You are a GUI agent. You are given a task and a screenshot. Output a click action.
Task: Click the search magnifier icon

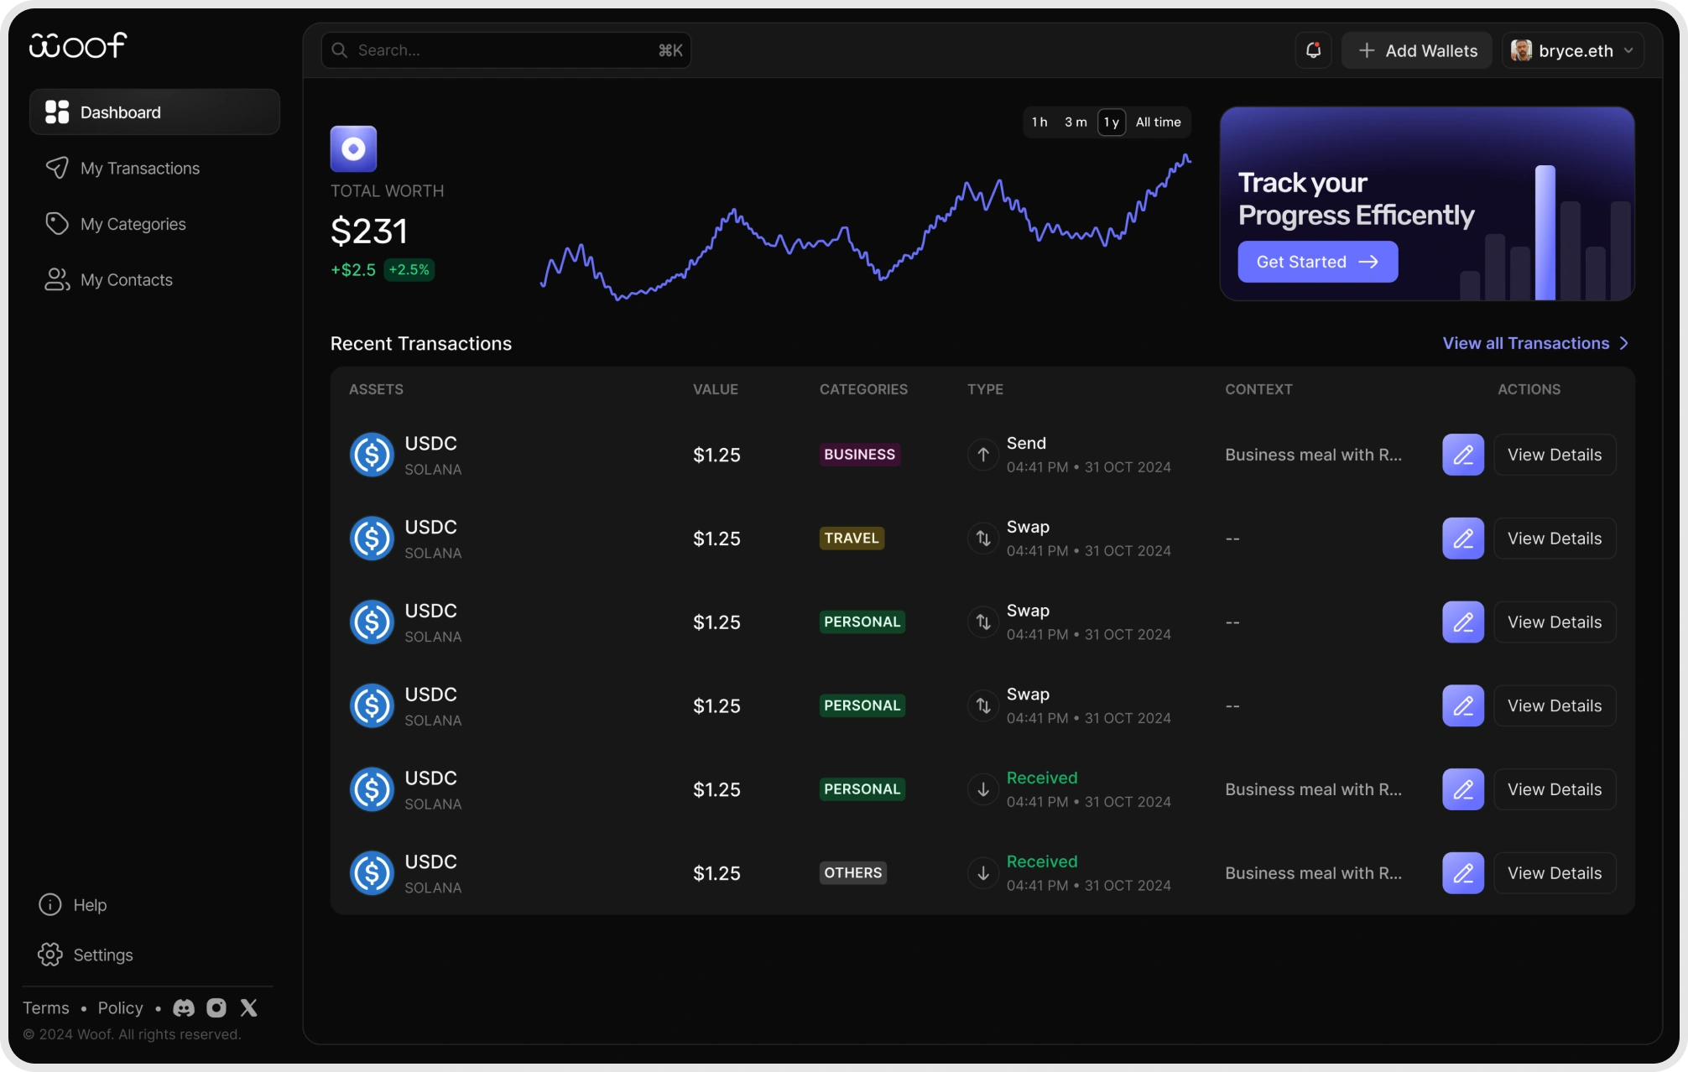tap(338, 50)
